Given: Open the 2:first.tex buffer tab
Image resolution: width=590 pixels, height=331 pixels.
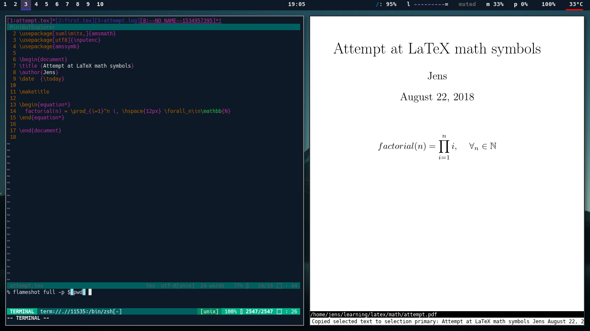Looking at the screenshot, I should pyautogui.click(x=75, y=21).
